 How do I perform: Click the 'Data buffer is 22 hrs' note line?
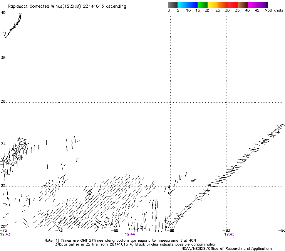136,244
